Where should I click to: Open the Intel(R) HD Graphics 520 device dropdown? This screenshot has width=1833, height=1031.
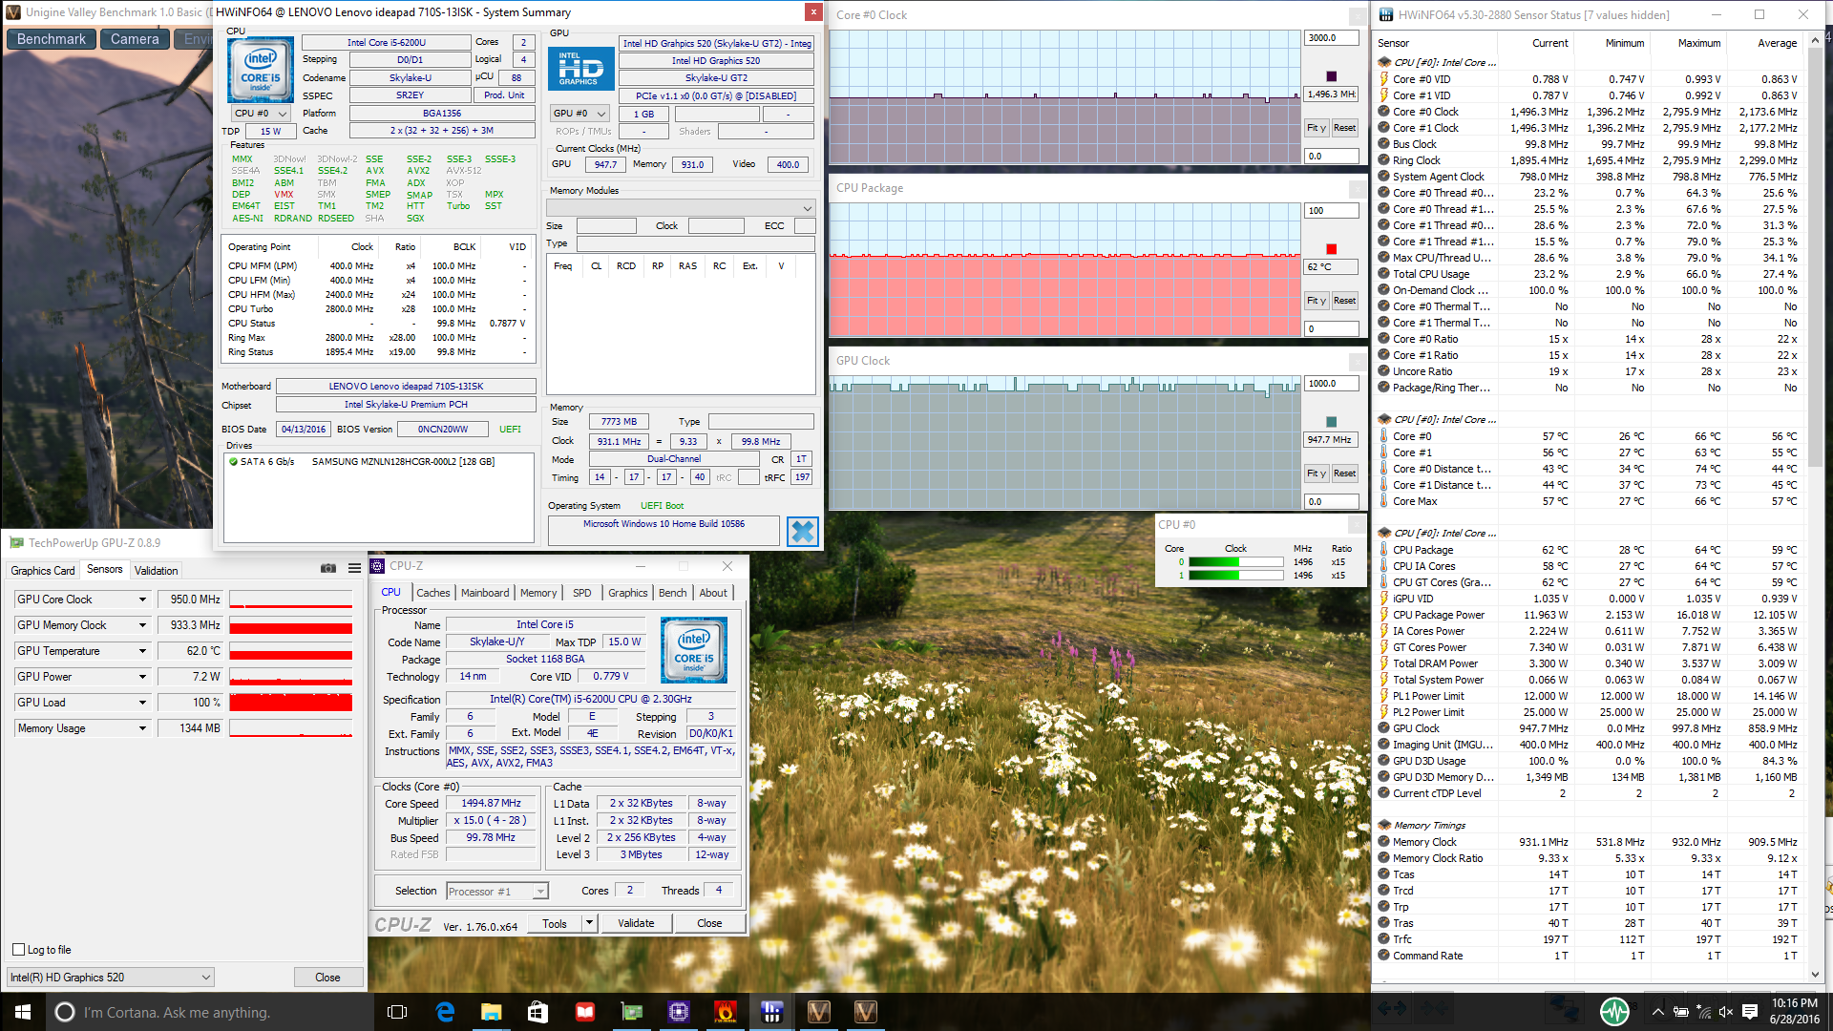[x=110, y=978]
